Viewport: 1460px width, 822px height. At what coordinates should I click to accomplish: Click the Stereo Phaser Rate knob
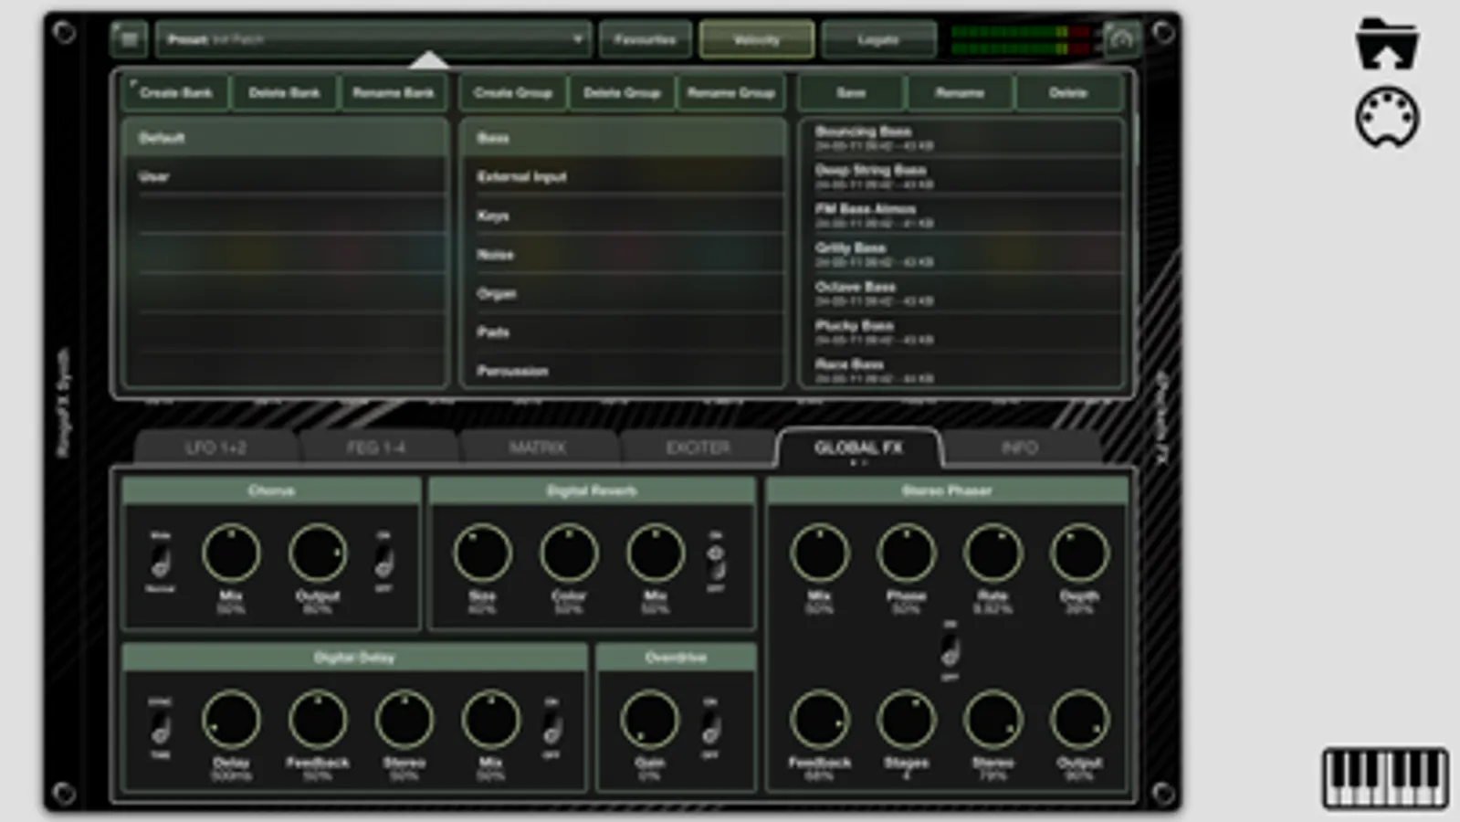point(993,553)
